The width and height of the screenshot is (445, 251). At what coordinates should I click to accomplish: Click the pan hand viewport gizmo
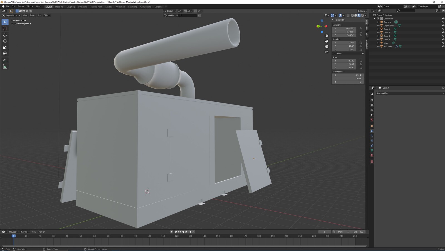click(327, 41)
